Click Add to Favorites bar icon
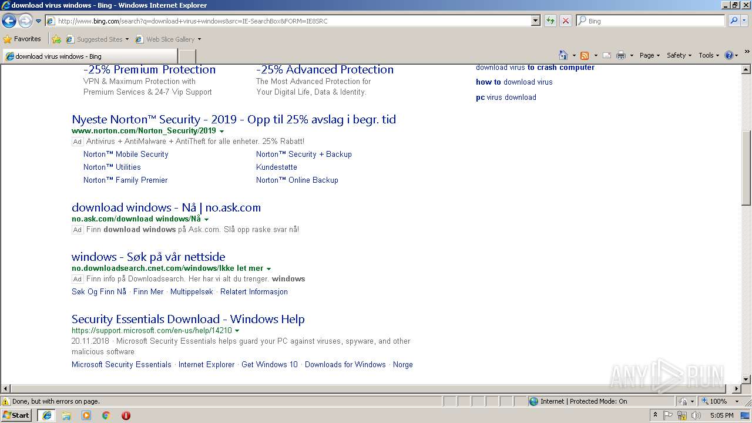 56,39
